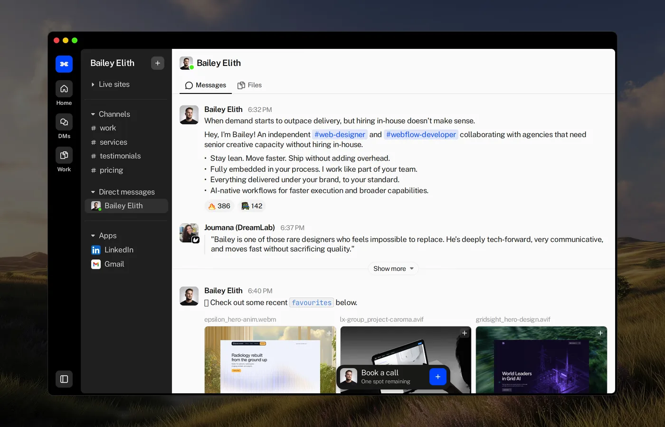Viewport: 665px width, 427px height.
Task: Click the LinkedIn app icon
Action: 96,250
